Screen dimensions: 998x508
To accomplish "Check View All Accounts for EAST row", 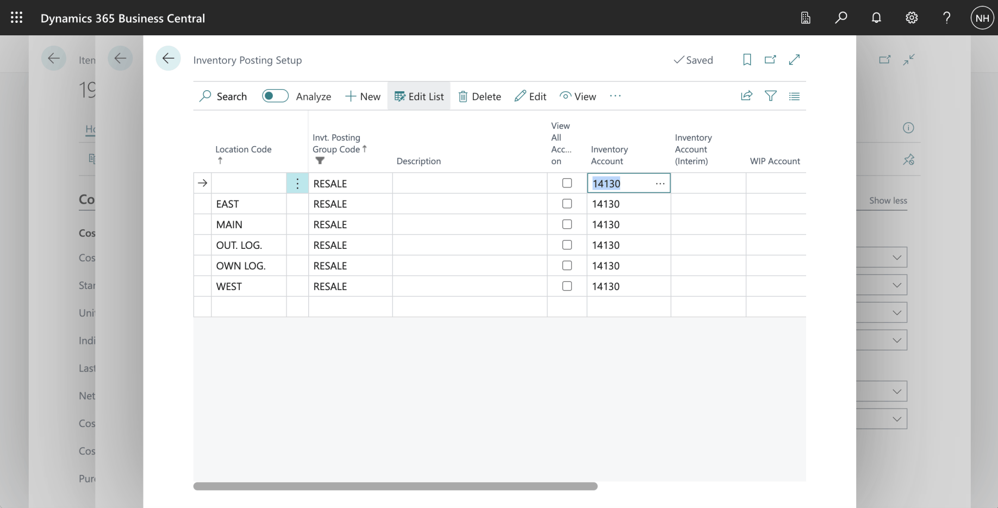I will pos(567,204).
